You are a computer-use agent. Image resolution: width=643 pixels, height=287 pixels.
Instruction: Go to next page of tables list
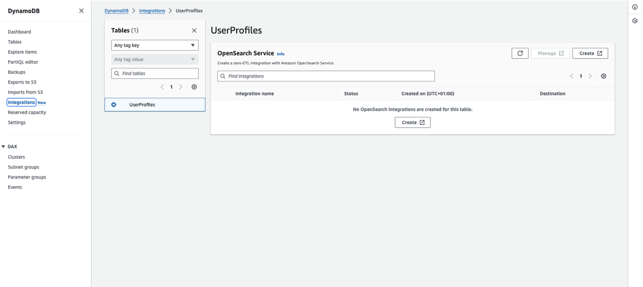click(x=181, y=87)
